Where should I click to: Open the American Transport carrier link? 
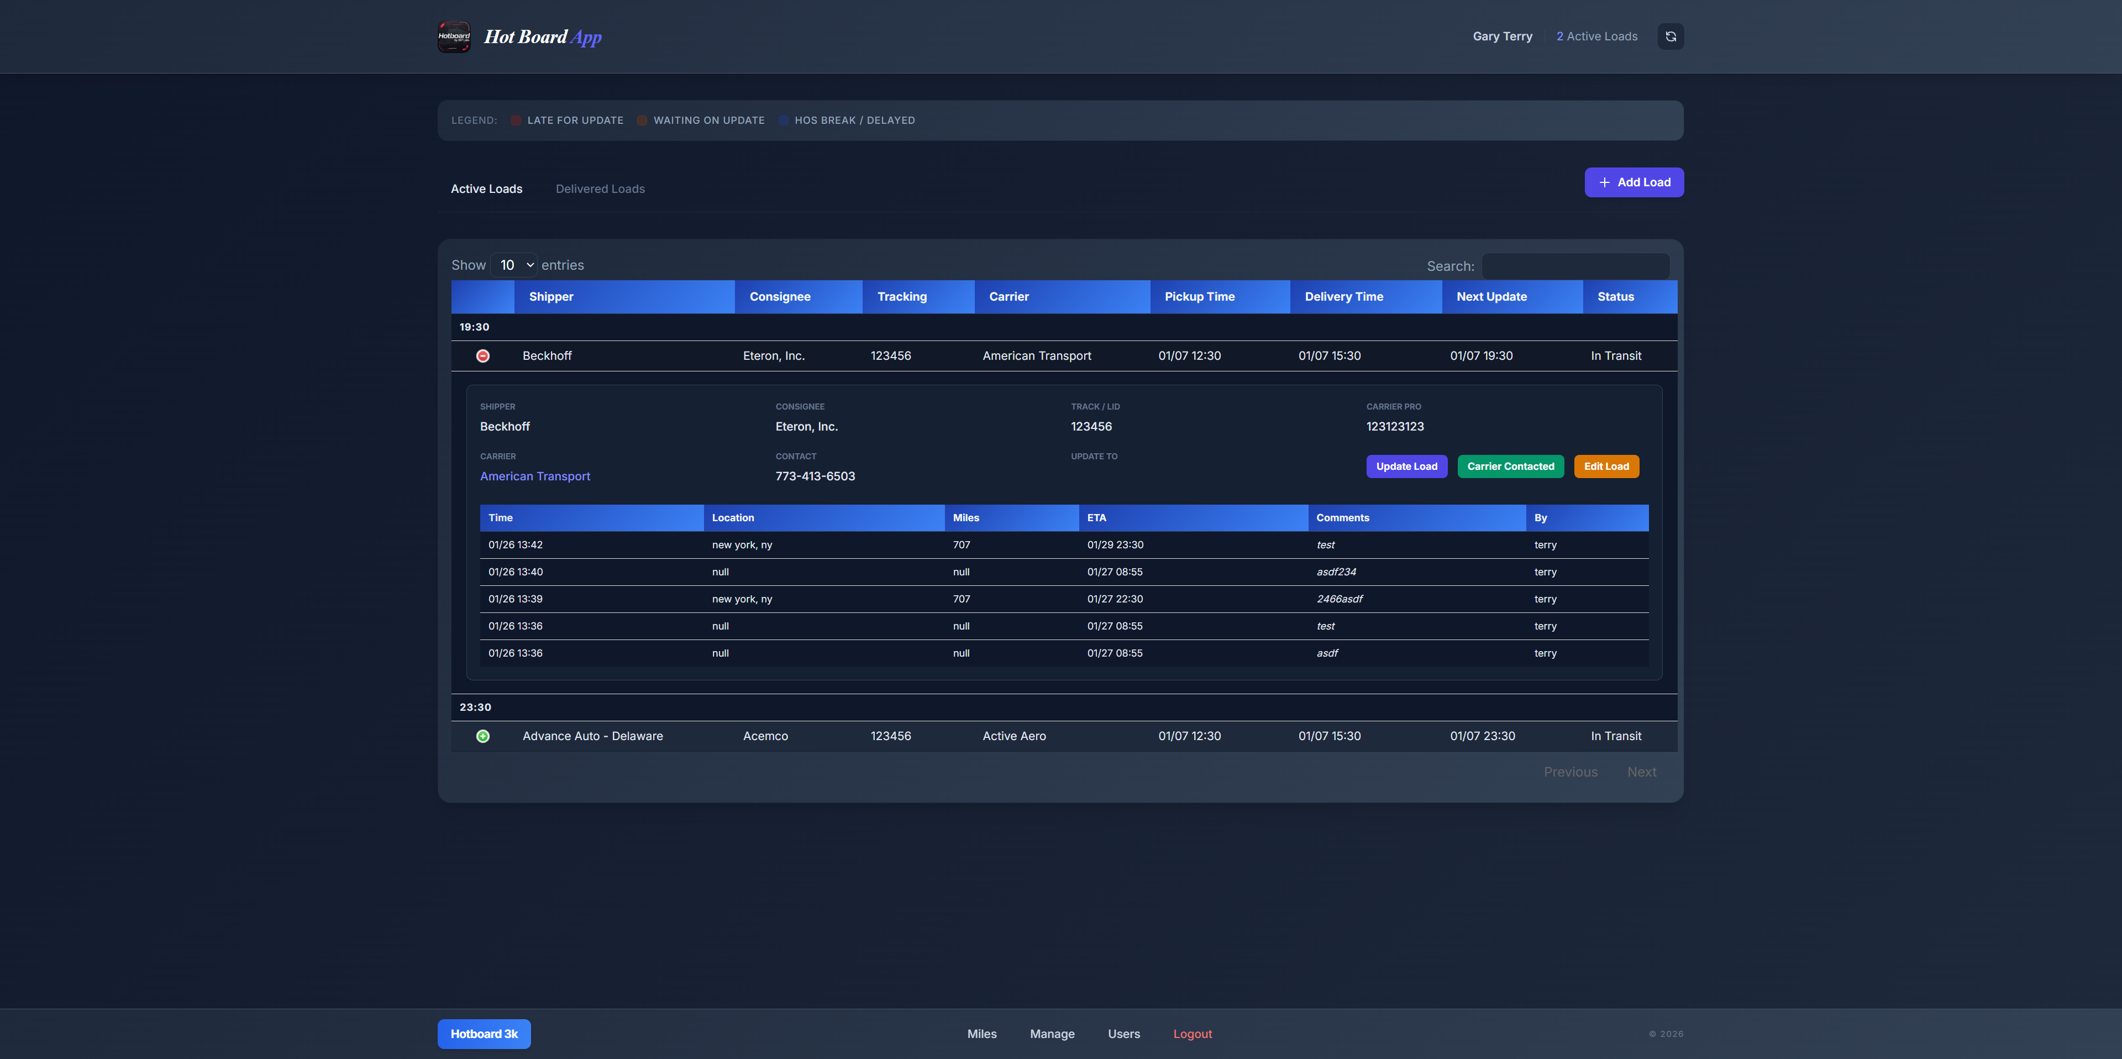(x=534, y=475)
